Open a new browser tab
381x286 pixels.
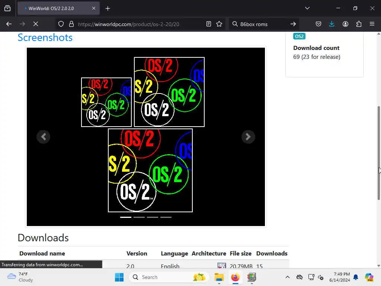[x=108, y=8]
